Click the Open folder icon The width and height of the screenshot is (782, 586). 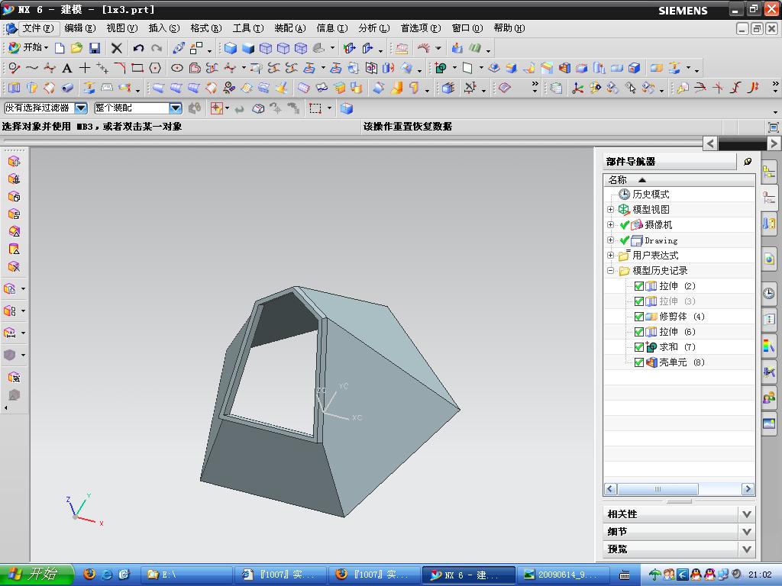[x=76, y=48]
